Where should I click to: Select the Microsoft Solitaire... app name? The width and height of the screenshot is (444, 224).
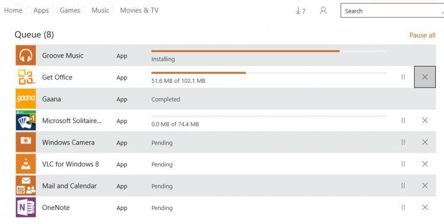tap(72, 121)
